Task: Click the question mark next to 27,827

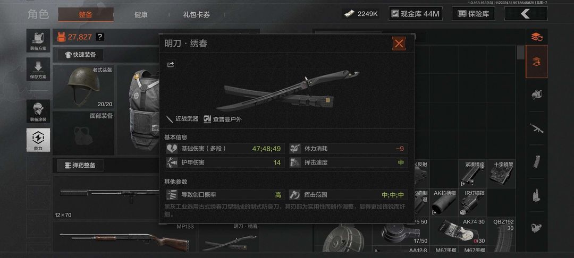Action: [x=100, y=37]
